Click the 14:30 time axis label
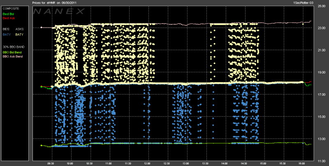 pyautogui.click(x=244, y=163)
